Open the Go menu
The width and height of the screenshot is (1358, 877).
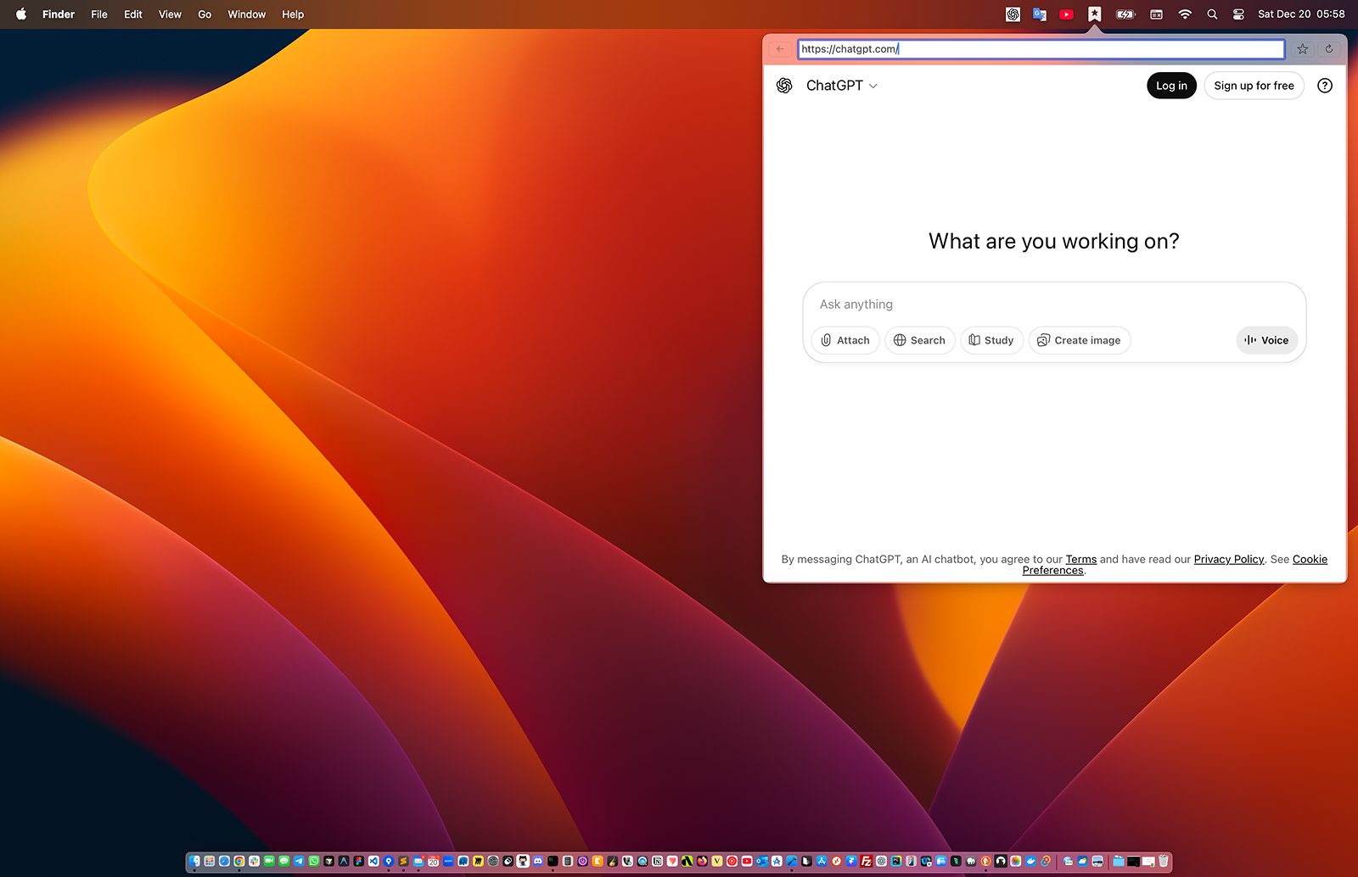click(204, 14)
